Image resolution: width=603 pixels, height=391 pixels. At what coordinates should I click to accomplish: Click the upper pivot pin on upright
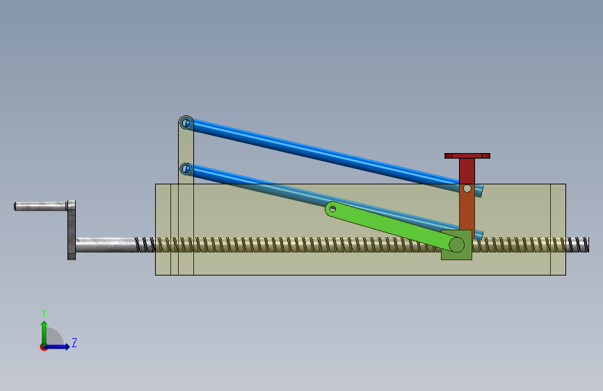186,123
